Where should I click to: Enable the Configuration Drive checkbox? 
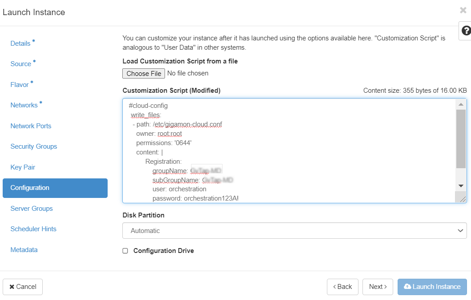[x=125, y=251]
